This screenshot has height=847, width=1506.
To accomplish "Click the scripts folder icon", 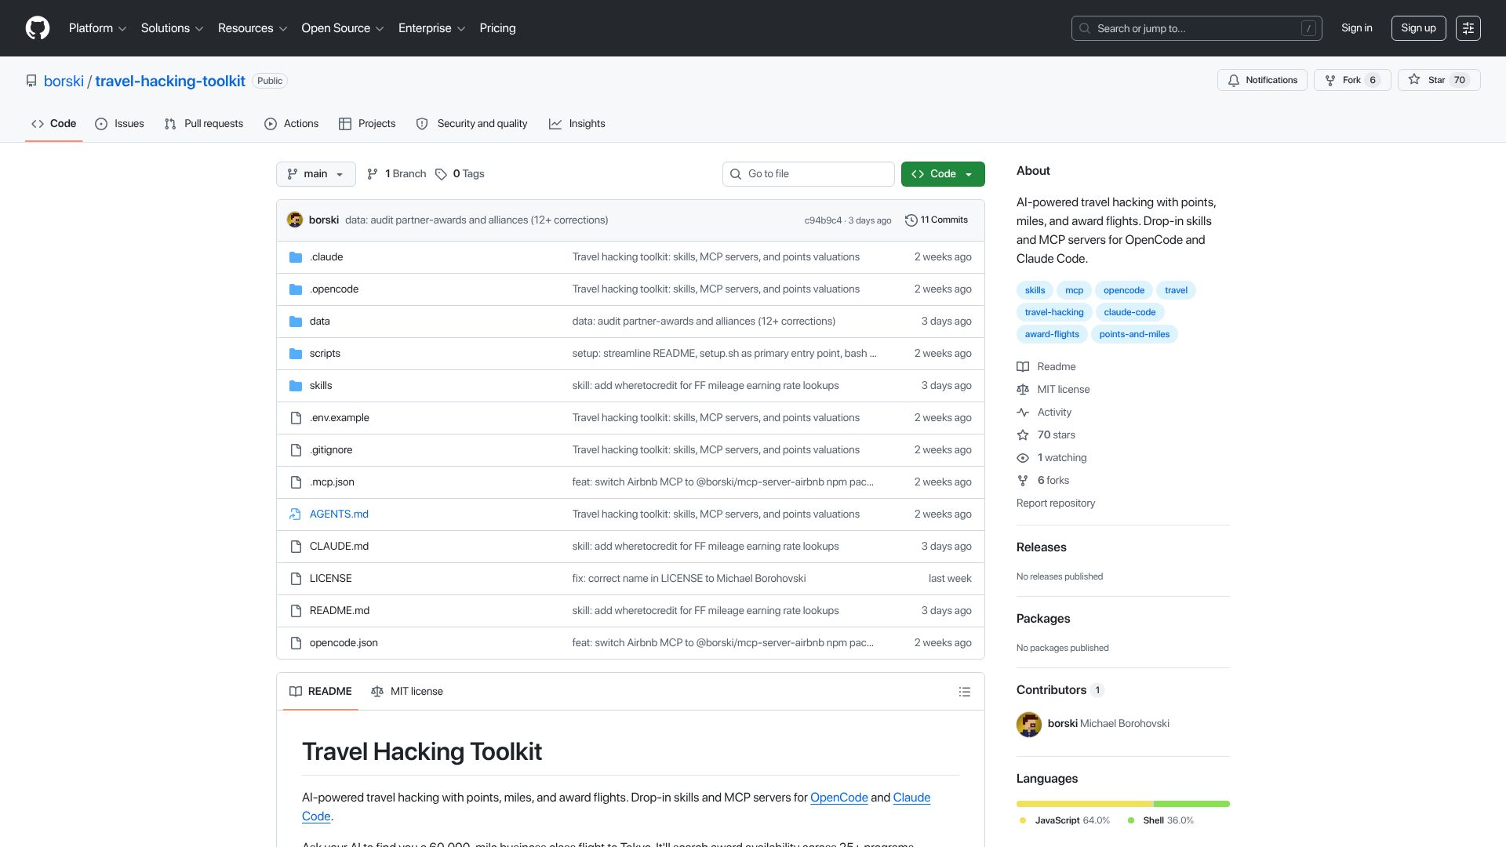I will (x=296, y=354).
